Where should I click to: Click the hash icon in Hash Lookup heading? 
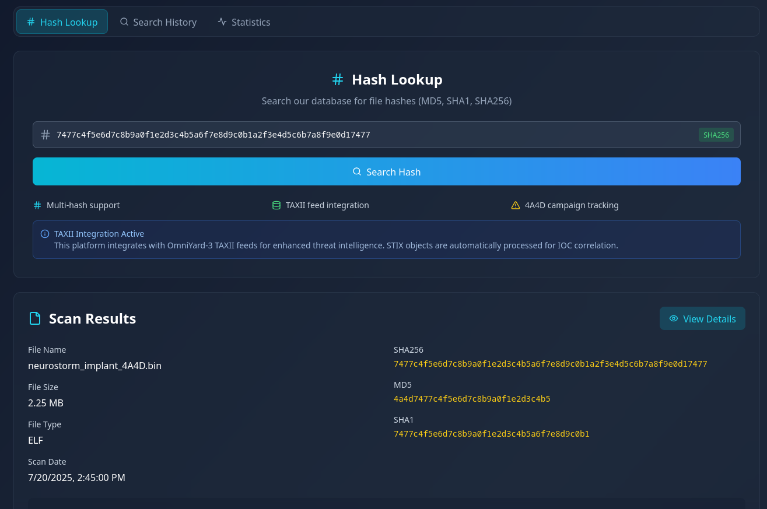coord(338,79)
